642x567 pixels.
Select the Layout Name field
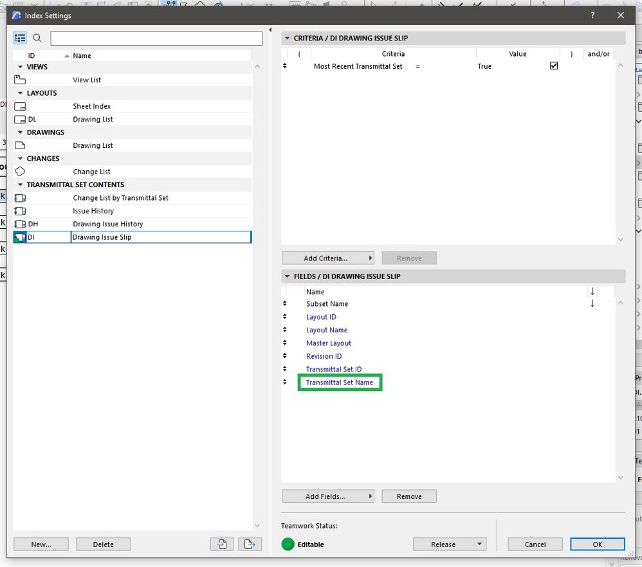click(327, 330)
